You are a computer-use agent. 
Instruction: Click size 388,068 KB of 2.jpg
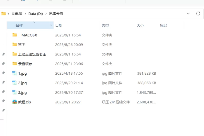click(146, 83)
